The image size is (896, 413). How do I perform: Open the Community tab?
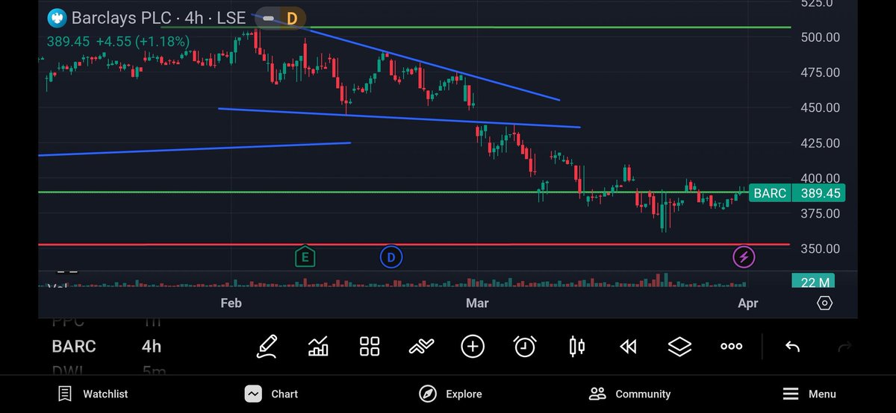point(629,394)
